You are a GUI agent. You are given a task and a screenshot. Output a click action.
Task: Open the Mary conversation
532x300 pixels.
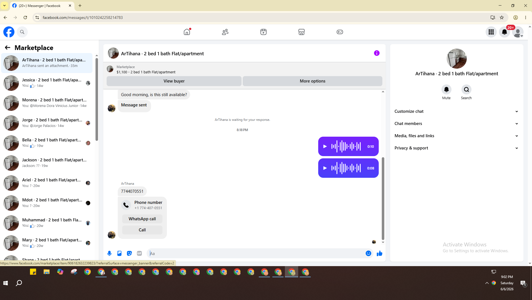[x=47, y=243]
